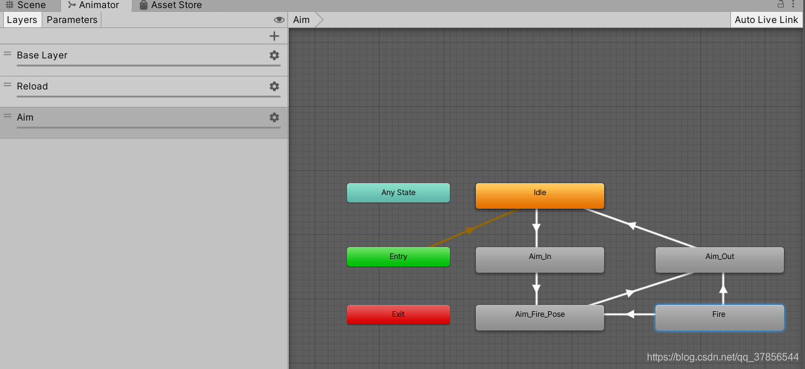Select the Aim layer row
The image size is (805, 369).
[x=144, y=122]
